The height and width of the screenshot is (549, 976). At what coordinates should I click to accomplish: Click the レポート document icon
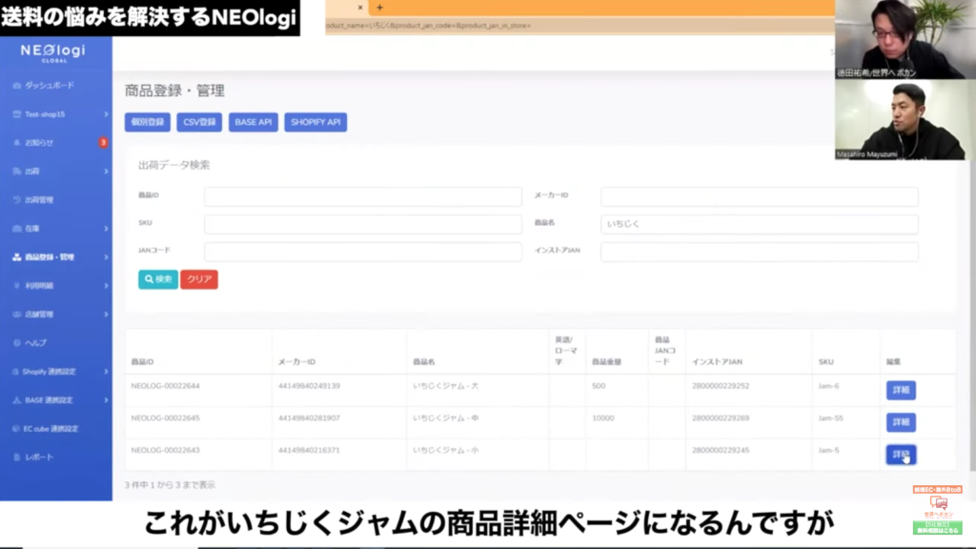(17, 457)
